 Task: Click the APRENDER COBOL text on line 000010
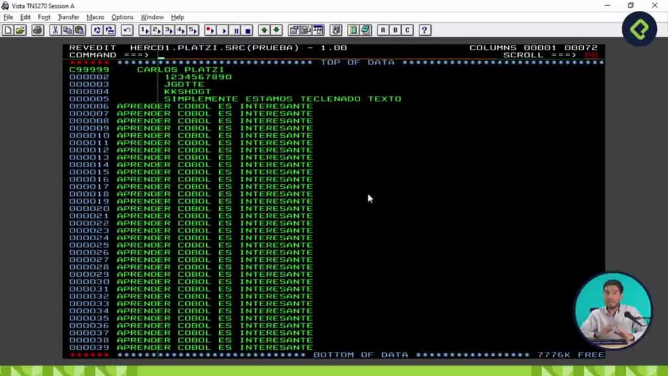pos(164,136)
